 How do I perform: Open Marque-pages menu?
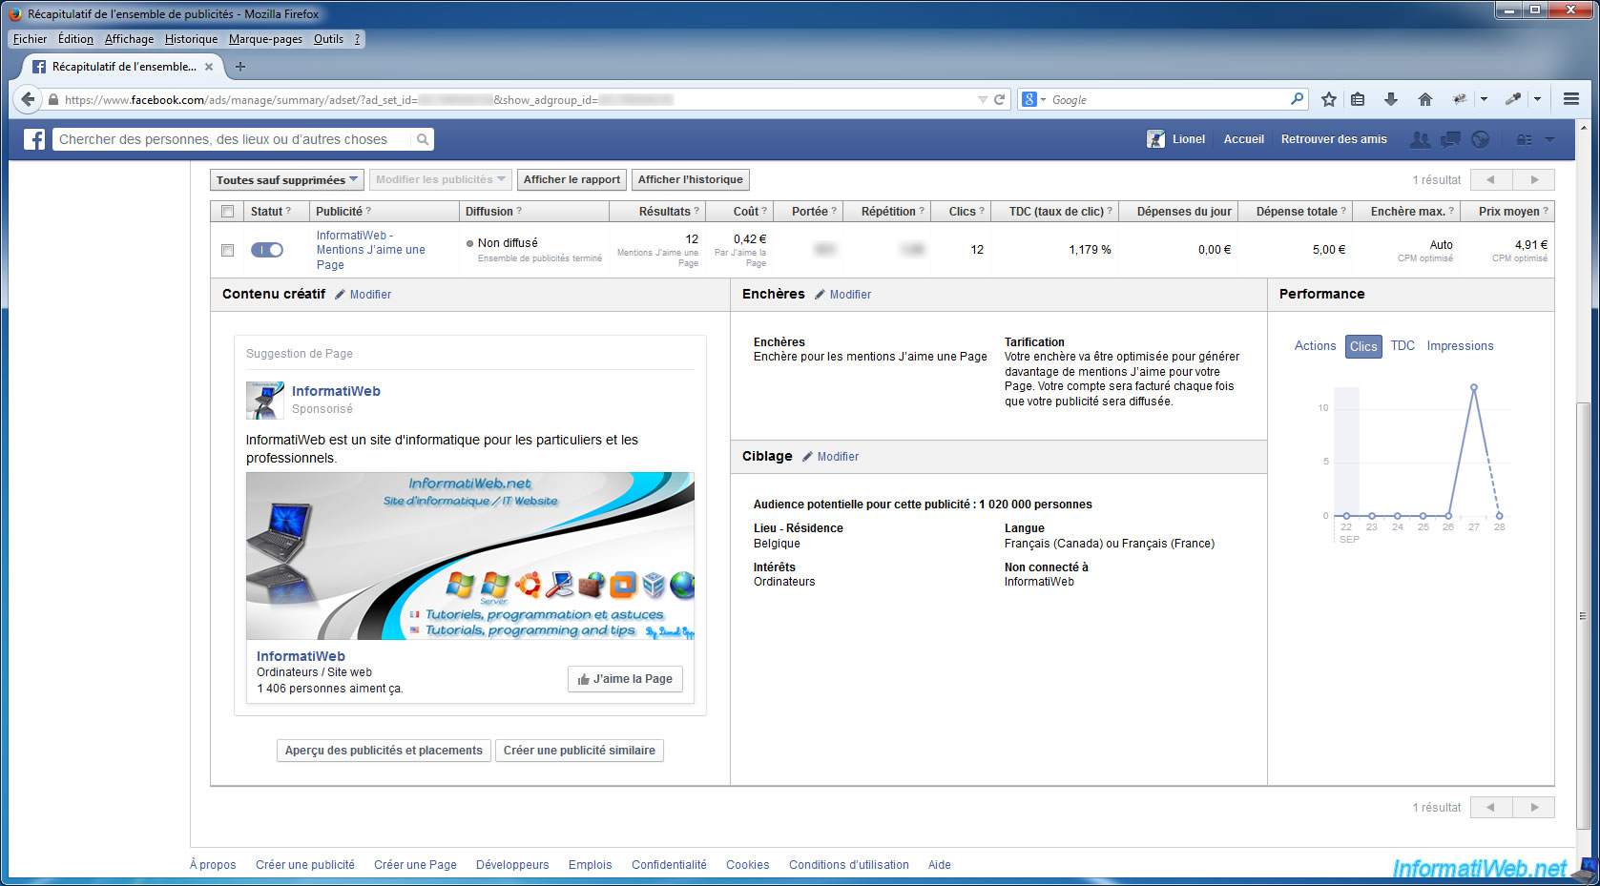265,39
